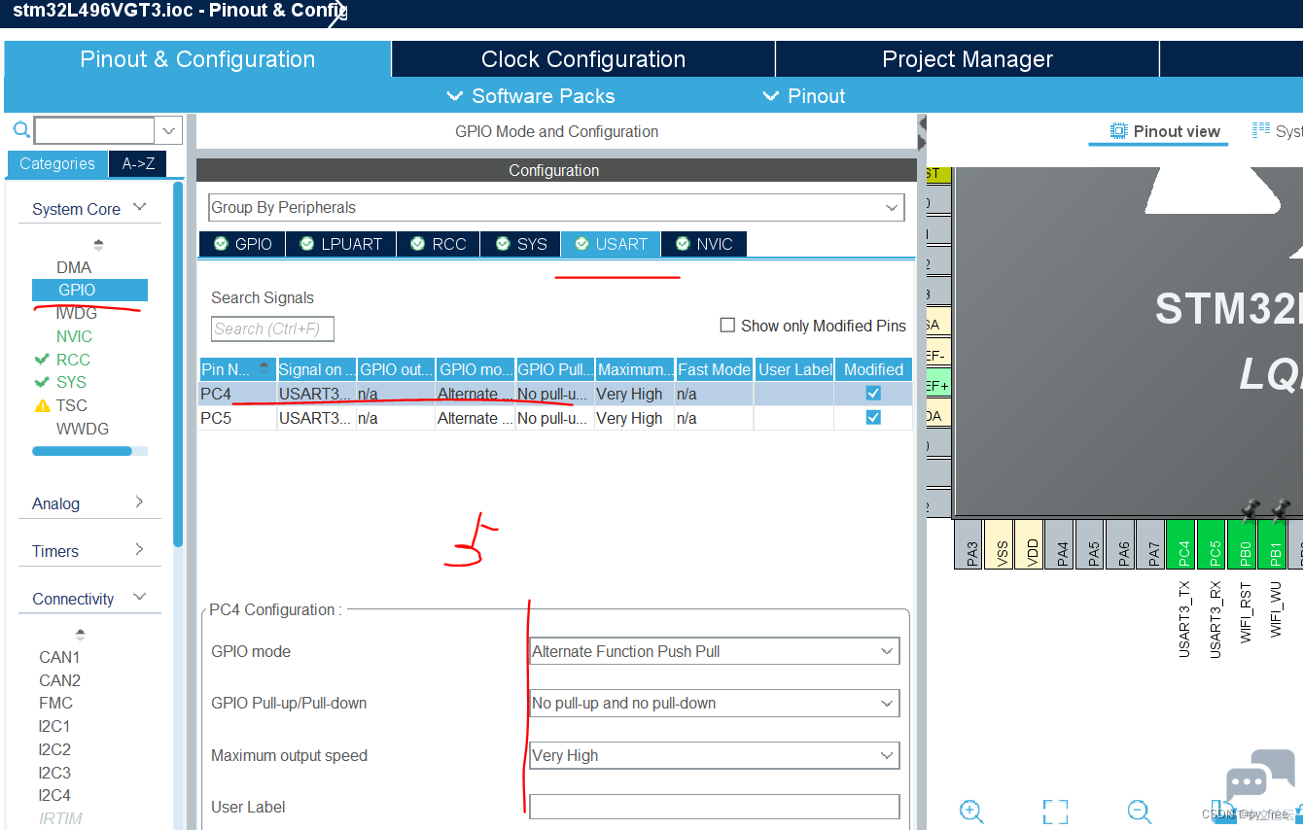This screenshot has width=1303, height=830.
Task: Select FMC in Connectivity list
Action: point(55,703)
